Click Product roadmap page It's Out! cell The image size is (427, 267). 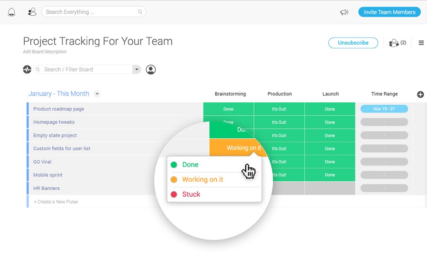[279, 109]
